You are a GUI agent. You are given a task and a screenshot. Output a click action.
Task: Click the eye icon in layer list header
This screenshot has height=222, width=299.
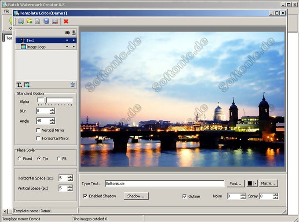click(67, 33)
